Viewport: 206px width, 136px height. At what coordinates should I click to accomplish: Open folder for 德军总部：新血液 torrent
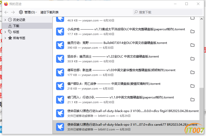pos(192,72)
